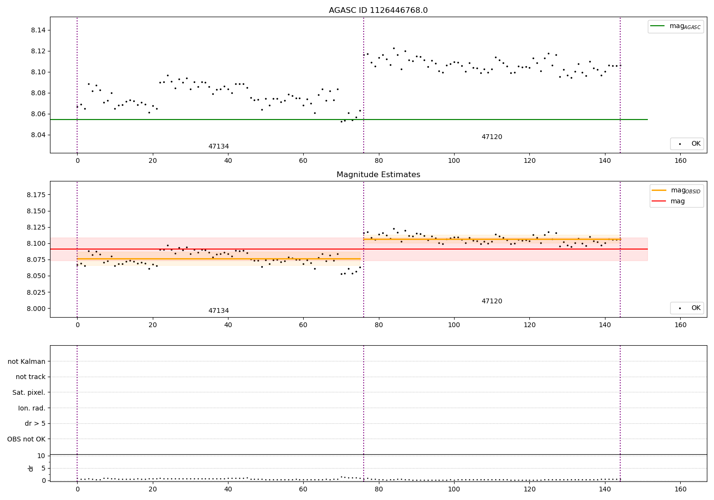Screen dimensions: 714x500
Task: Click x-axis tick '140' in Magnitude Estimates plot
Action: (x=605, y=325)
